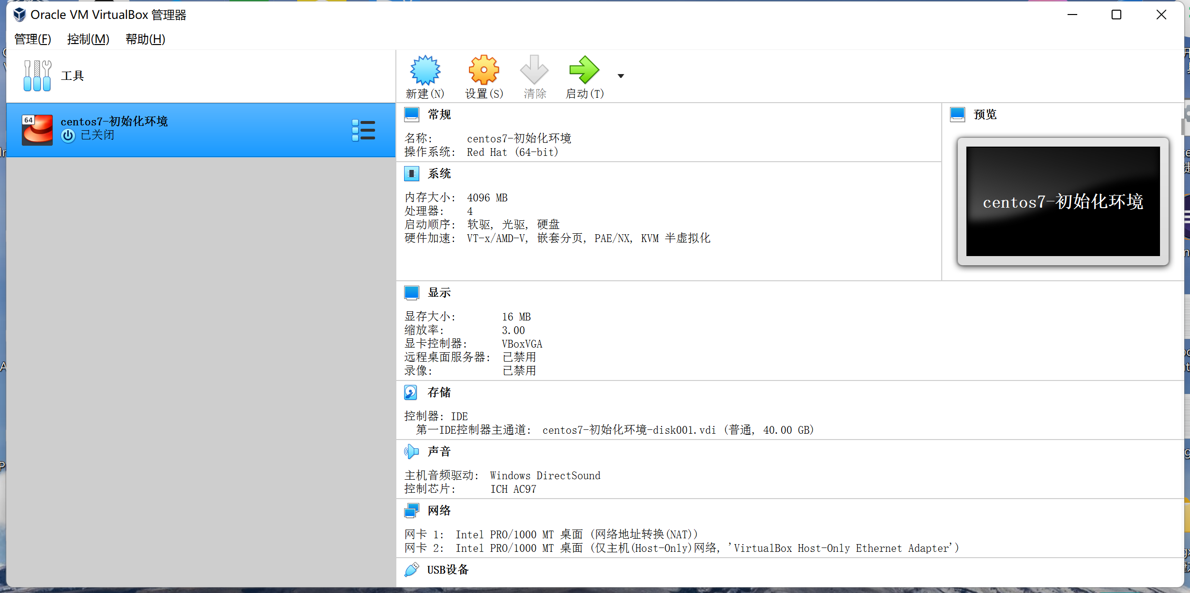Open the 管理(F) menu
This screenshot has width=1190, height=593.
pos(32,39)
